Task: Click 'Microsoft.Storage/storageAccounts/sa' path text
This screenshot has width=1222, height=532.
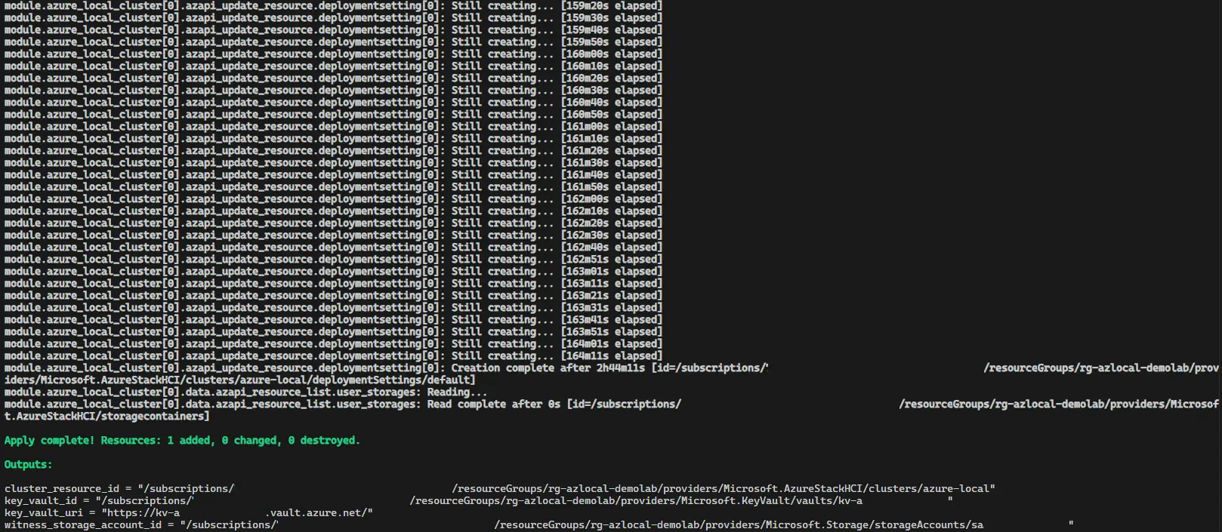Action: 874,524
